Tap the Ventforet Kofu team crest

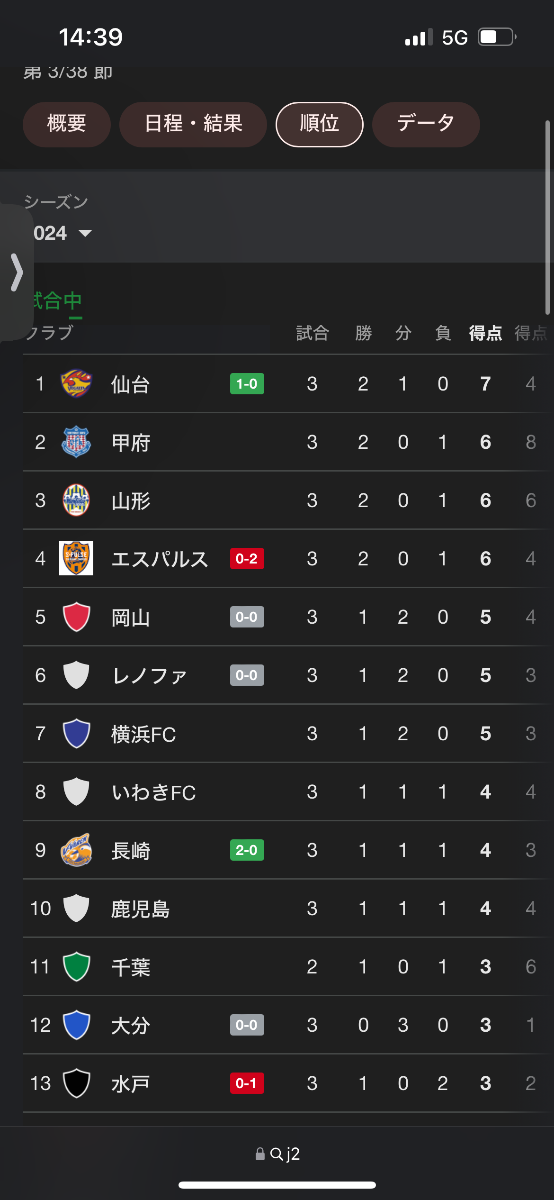coord(76,442)
